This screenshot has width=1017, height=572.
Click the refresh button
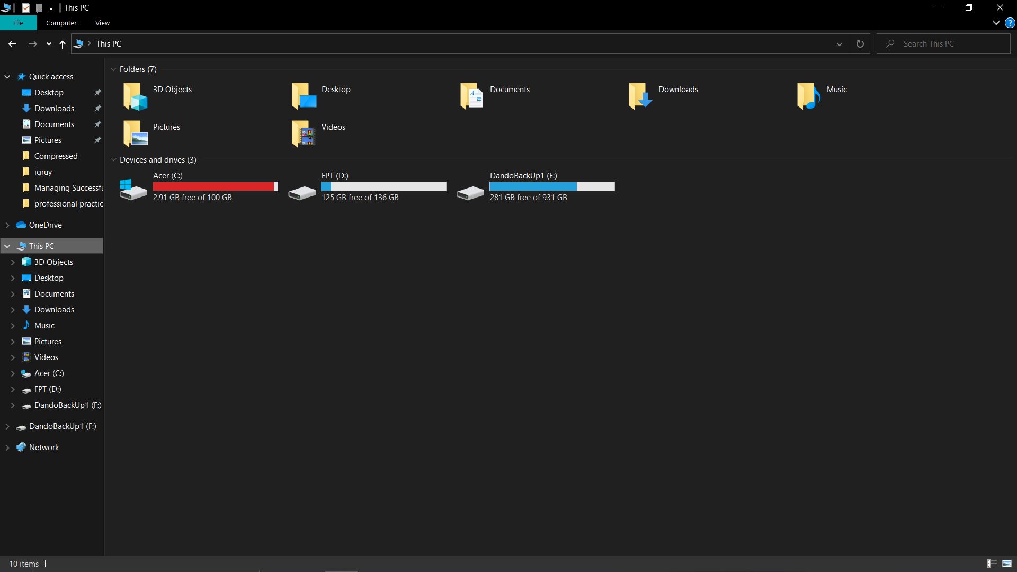click(x=861, y=43)
